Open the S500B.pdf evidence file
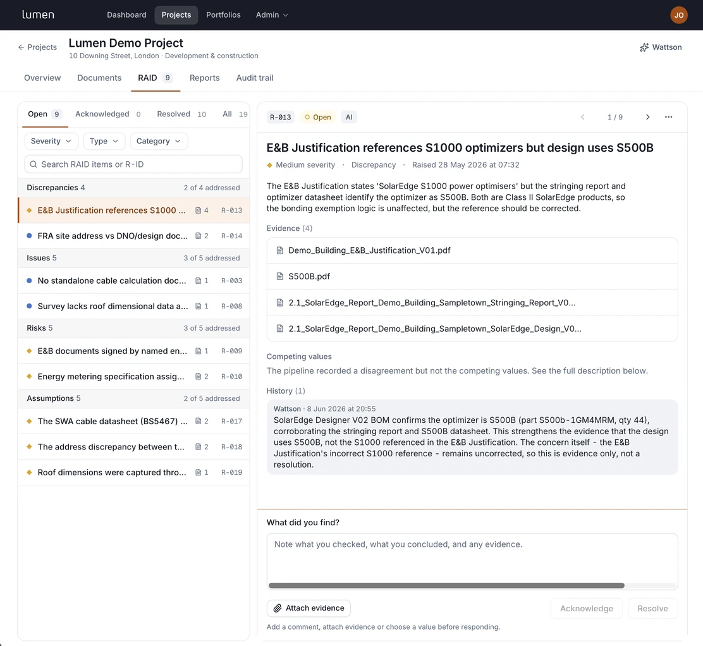The height and width of the screenshot is (646, 703). [x=472, y=276]
